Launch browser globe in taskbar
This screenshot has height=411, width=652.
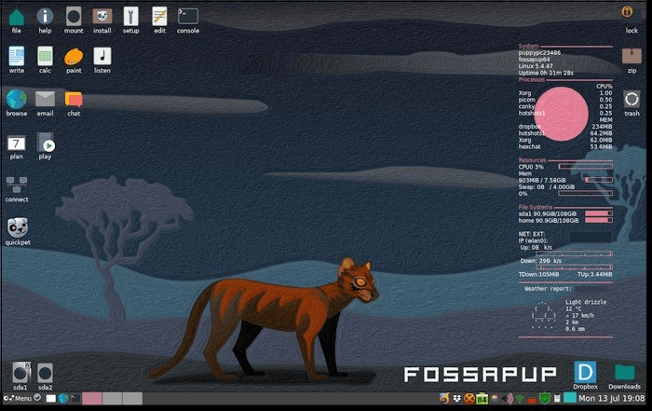pyautogui.click(x=63, y=399)
